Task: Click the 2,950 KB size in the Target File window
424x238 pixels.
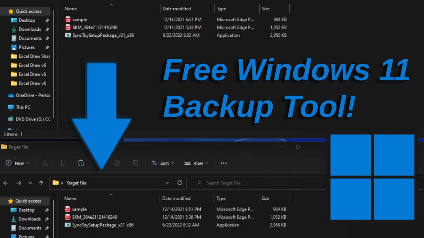Action: pyautogui.click(x=278, y=225)
